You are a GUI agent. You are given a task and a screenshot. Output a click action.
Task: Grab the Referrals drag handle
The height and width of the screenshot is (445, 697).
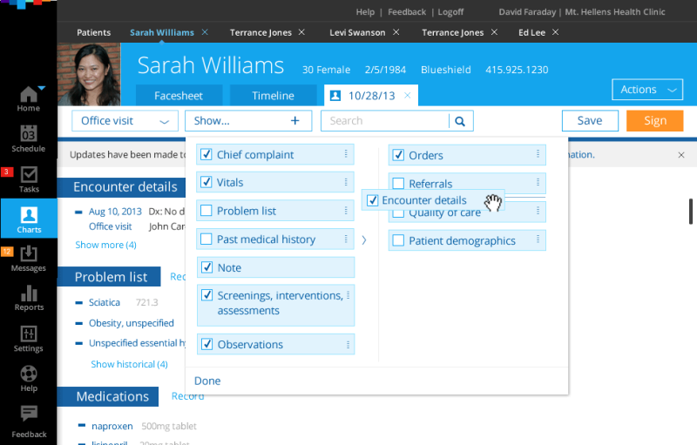point(538,182)
